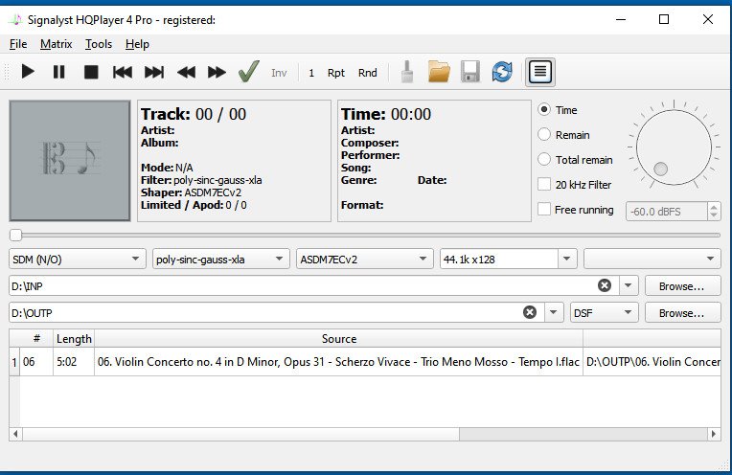Screen dimensions: 732x475
Task: Fast-forward the current track
Action: [217, 72]
